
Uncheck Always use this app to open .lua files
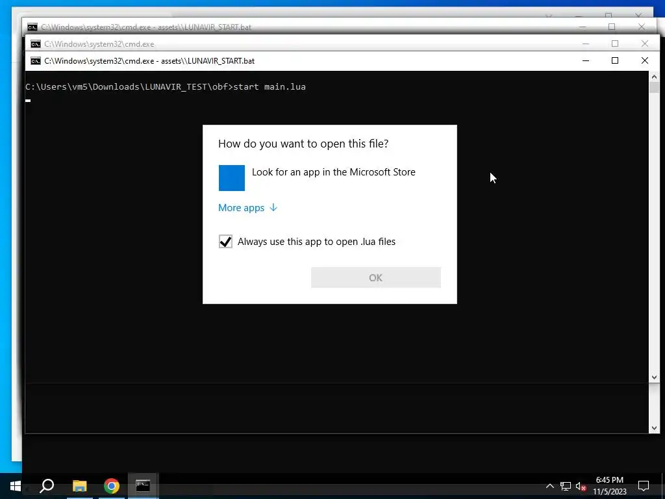[x=225, y=242]
